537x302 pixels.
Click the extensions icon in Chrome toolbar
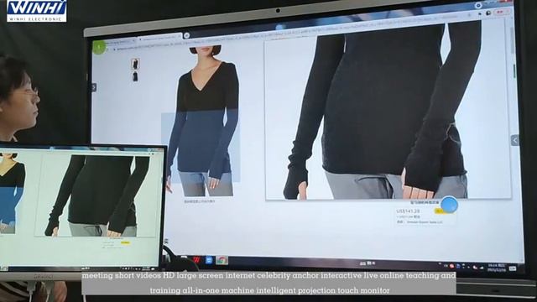click(480, 13)
